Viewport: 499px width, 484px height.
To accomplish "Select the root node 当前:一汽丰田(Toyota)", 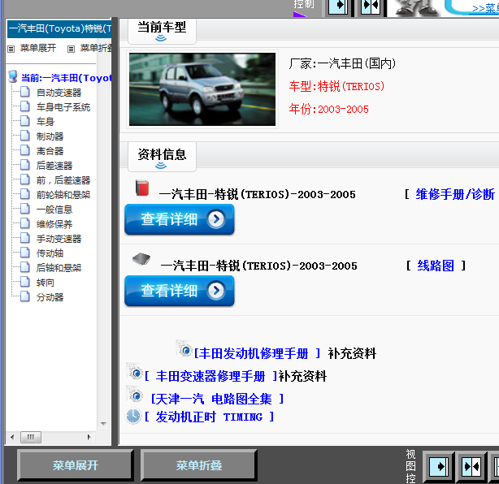I will pos(66,78).
